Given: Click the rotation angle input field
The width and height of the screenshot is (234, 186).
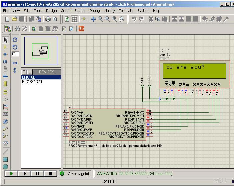Looking at the screenshot, I should coord(16,54).
